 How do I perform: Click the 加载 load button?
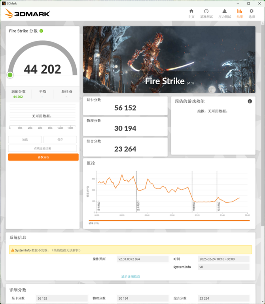pyautogui.click(x=25, y=140)
